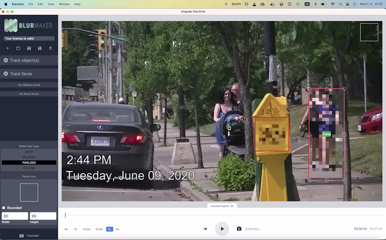Screen dimensions: 386x240
Task: Click the Width input field
Action: coord(15,216)
